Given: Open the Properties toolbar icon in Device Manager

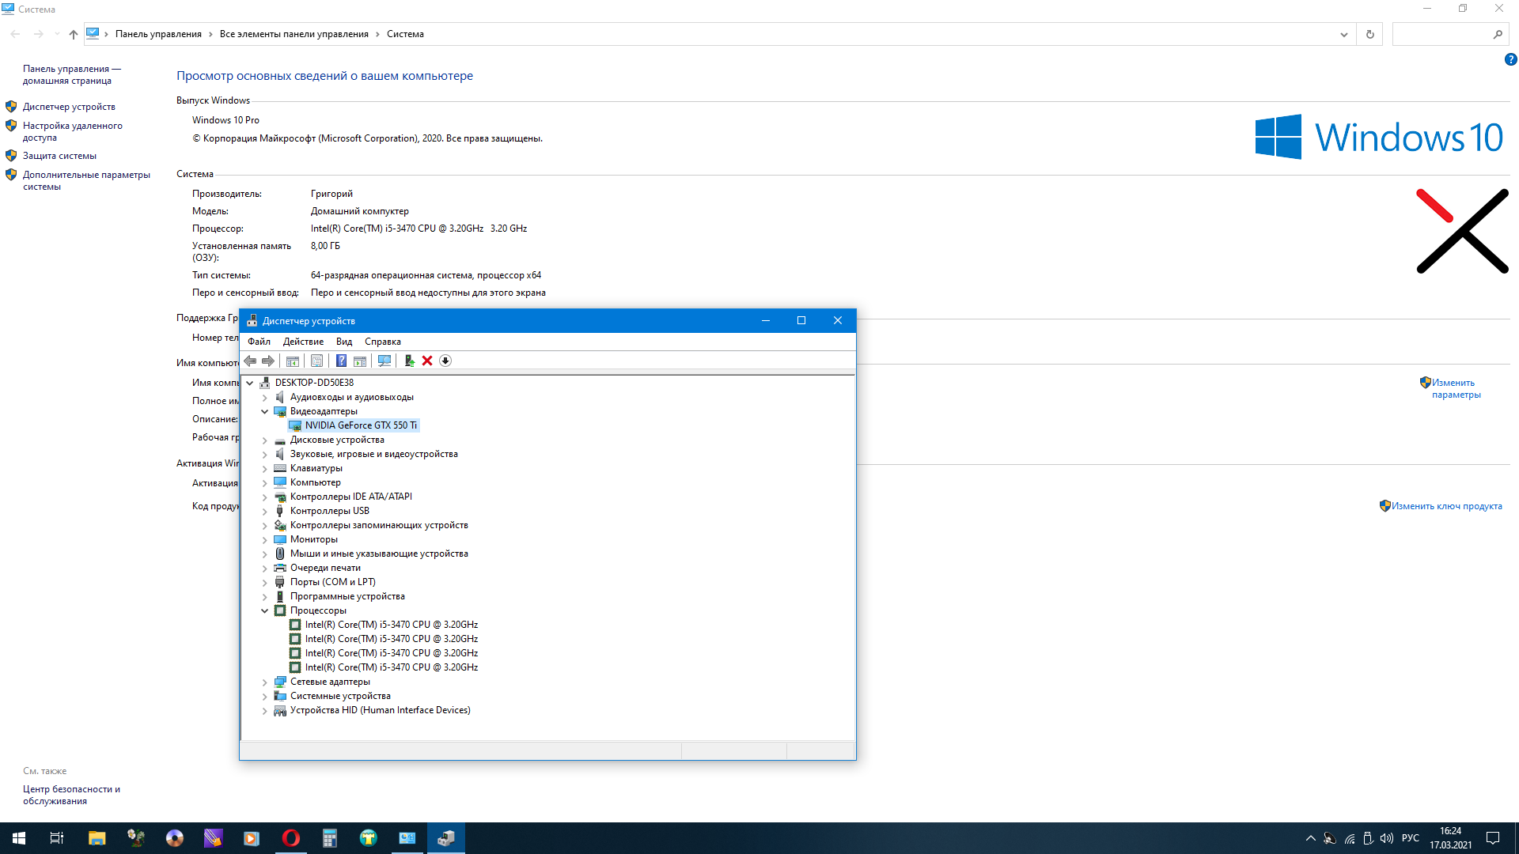Looking at the screenshot, I should click(x=316, y=361).
